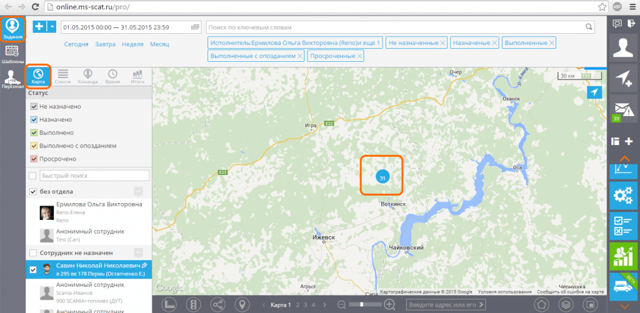Toggle the Просрочено status checkbox
Screen dimensions: 640x313
[x=34, y=159]
